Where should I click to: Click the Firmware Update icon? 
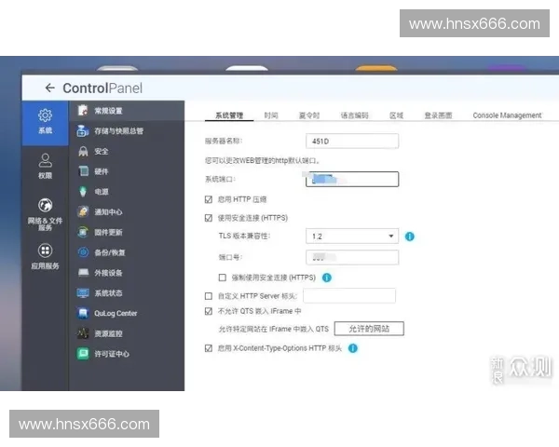click(83, 232)
